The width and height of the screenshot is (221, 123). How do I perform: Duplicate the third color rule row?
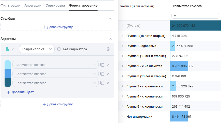click(x=102, y=83)
